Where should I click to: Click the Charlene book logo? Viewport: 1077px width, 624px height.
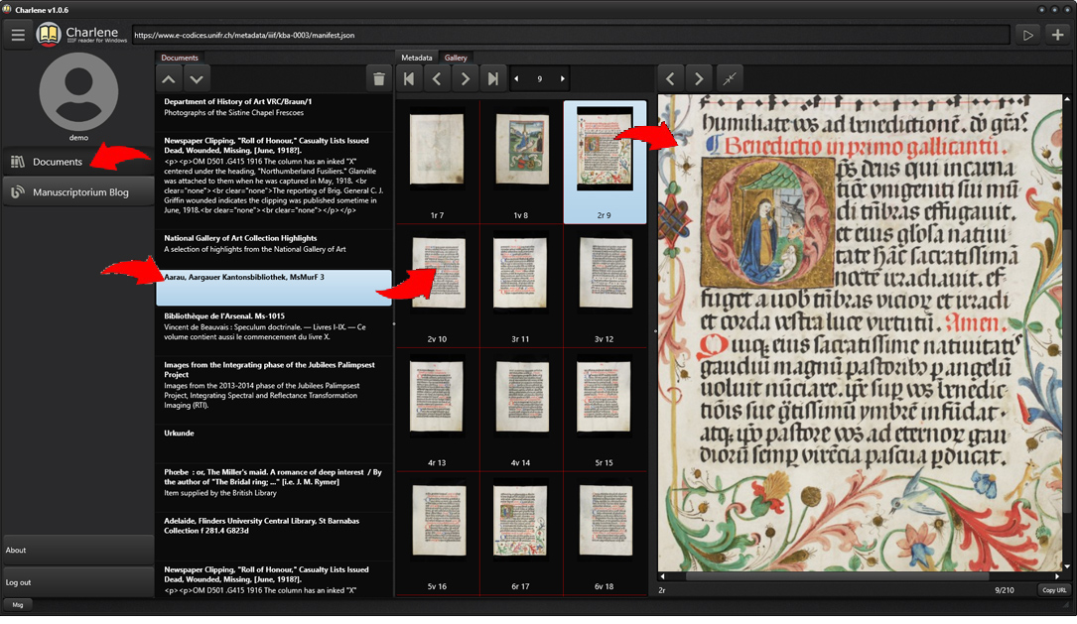pos(49,35)
